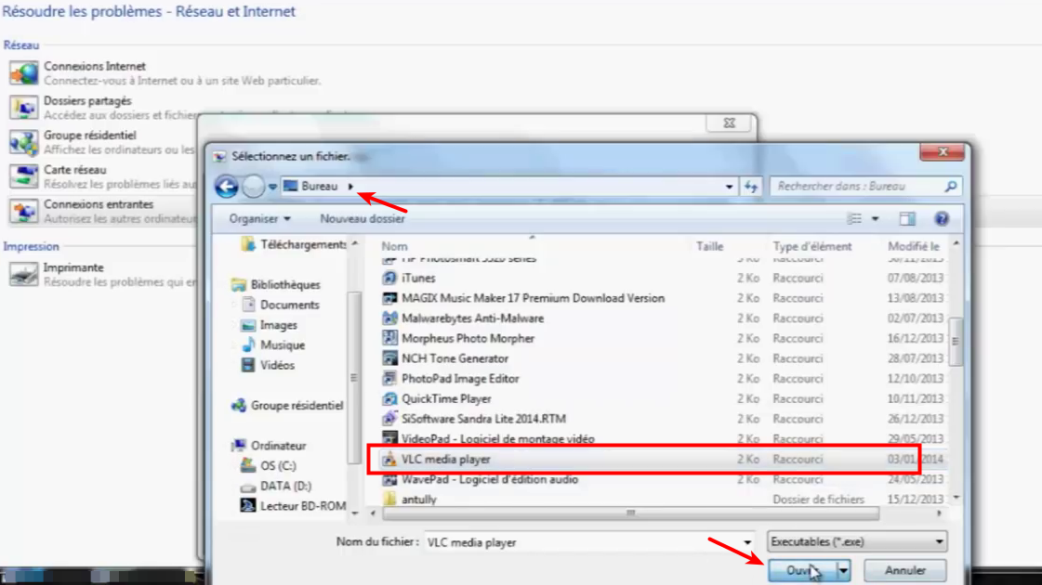Click the Ouvrir button

coord(799,570)
